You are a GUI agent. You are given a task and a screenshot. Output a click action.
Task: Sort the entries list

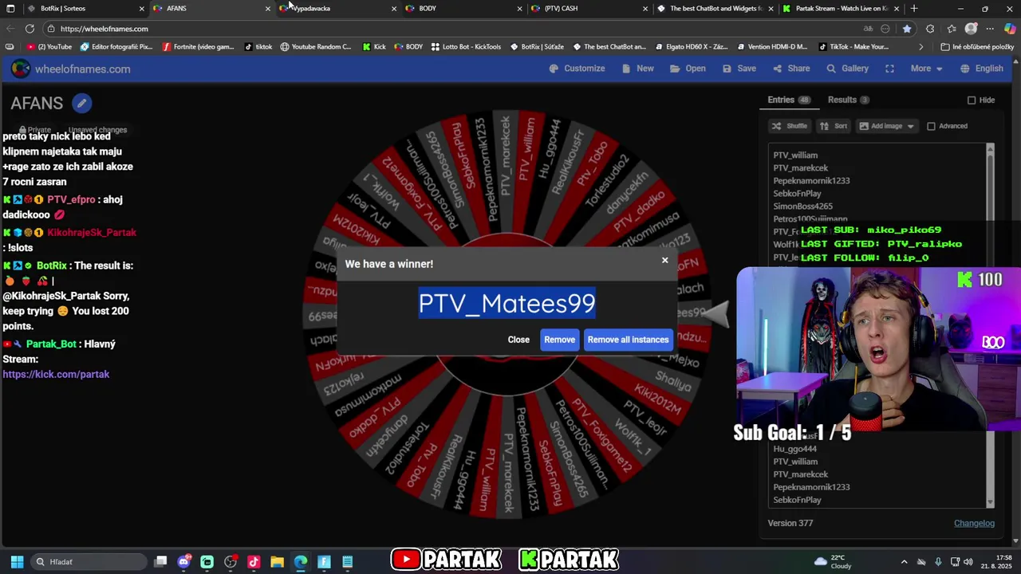pyautogui.click(x=833, y=126)
